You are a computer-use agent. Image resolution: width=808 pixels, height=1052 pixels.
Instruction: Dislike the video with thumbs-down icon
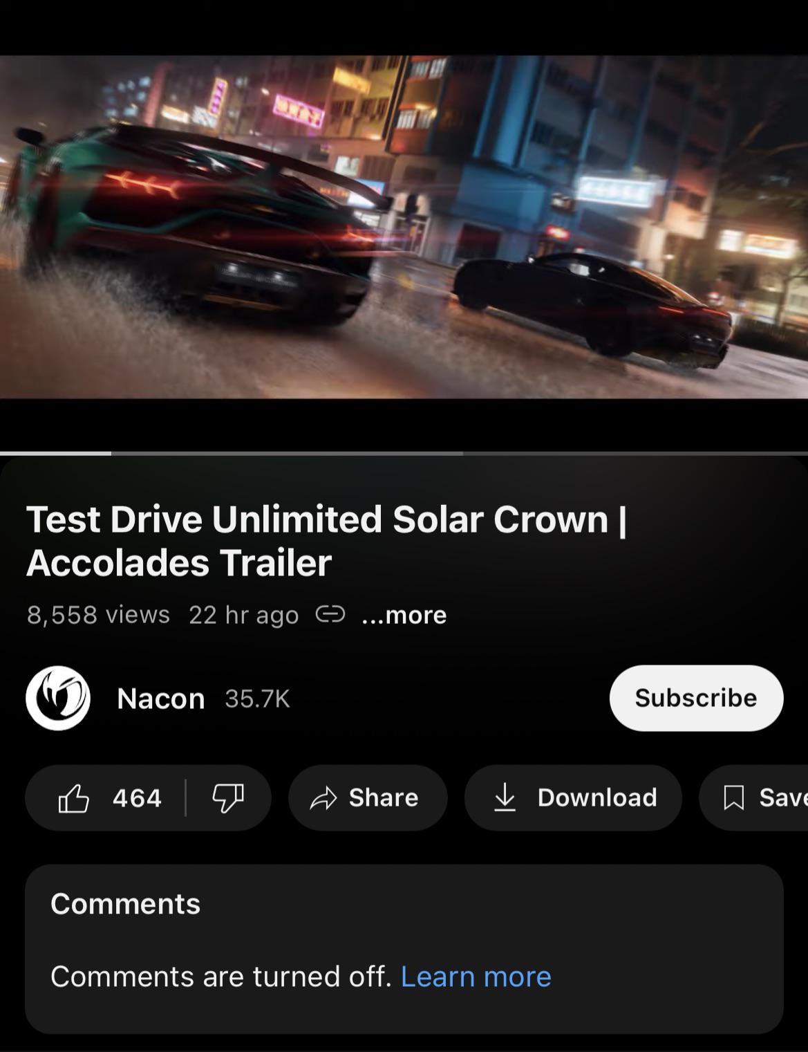[228, 798]
